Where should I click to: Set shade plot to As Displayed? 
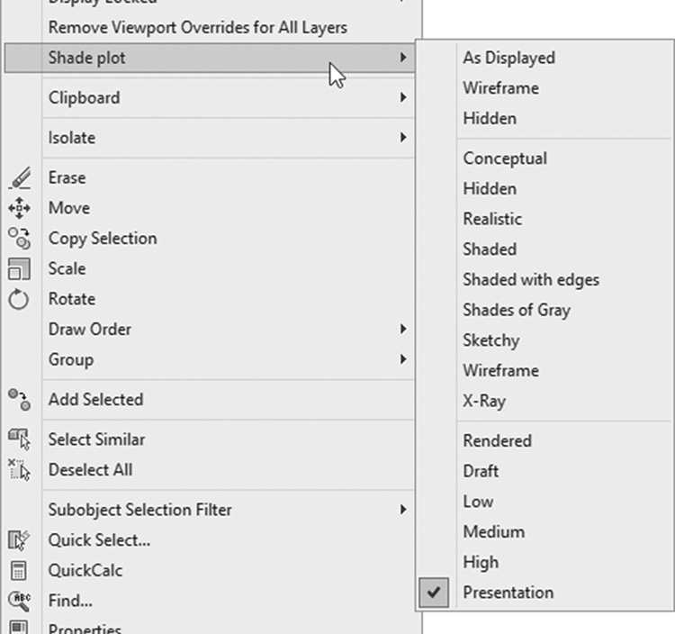(x=544, y=58)
